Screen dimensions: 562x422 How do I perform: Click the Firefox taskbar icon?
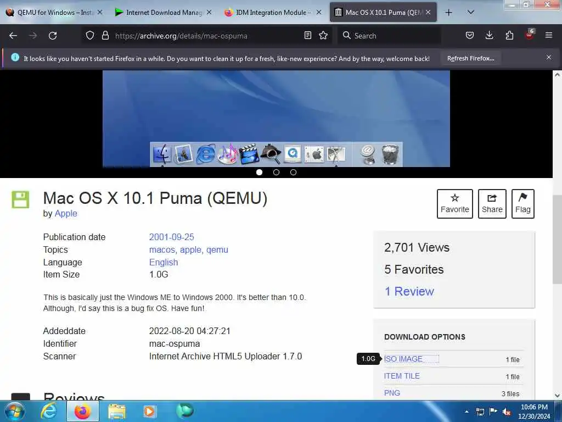[82, 411]
